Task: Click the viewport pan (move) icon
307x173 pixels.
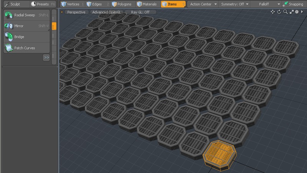Action: [x=273, y=12]
